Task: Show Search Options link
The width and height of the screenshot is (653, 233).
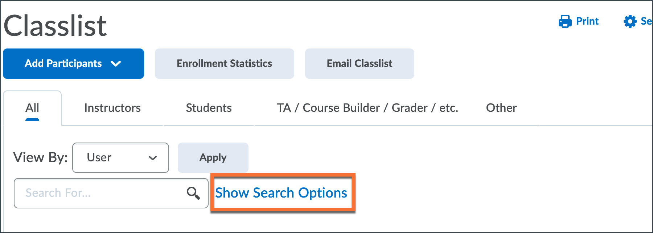Action: click(281, 193)
